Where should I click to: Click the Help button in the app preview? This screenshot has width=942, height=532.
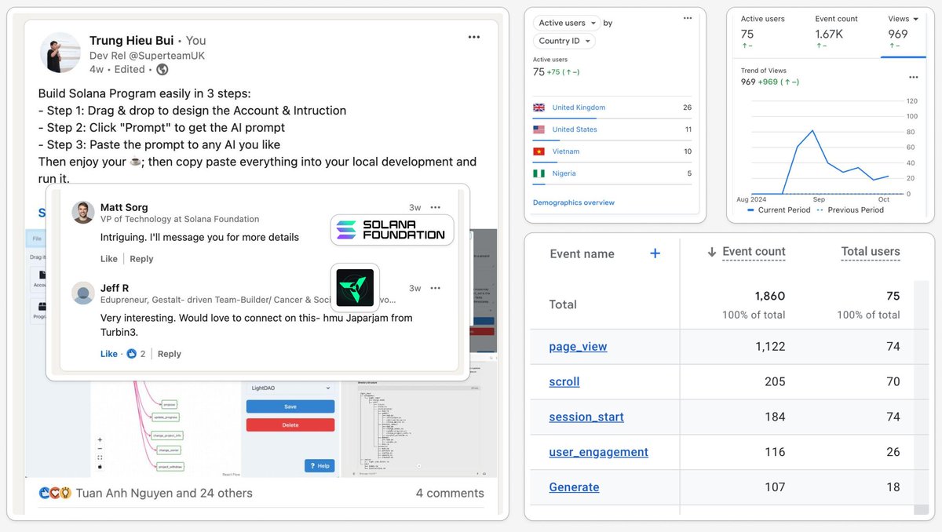click(319, 465)
